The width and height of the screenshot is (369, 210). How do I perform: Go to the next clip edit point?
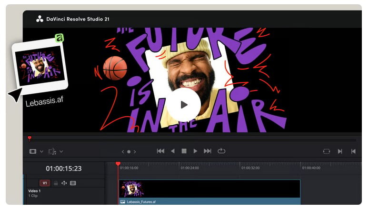(x=340, y=151)
